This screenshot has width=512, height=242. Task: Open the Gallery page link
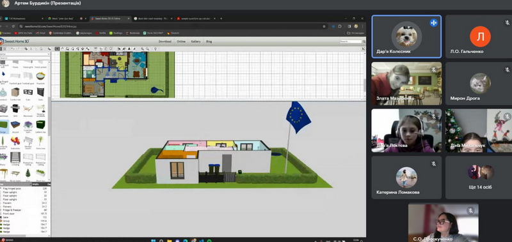(196, 42)
